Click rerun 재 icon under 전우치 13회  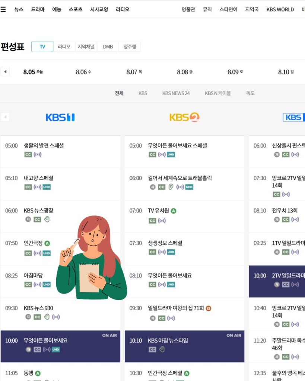click(x=277, y=220)
